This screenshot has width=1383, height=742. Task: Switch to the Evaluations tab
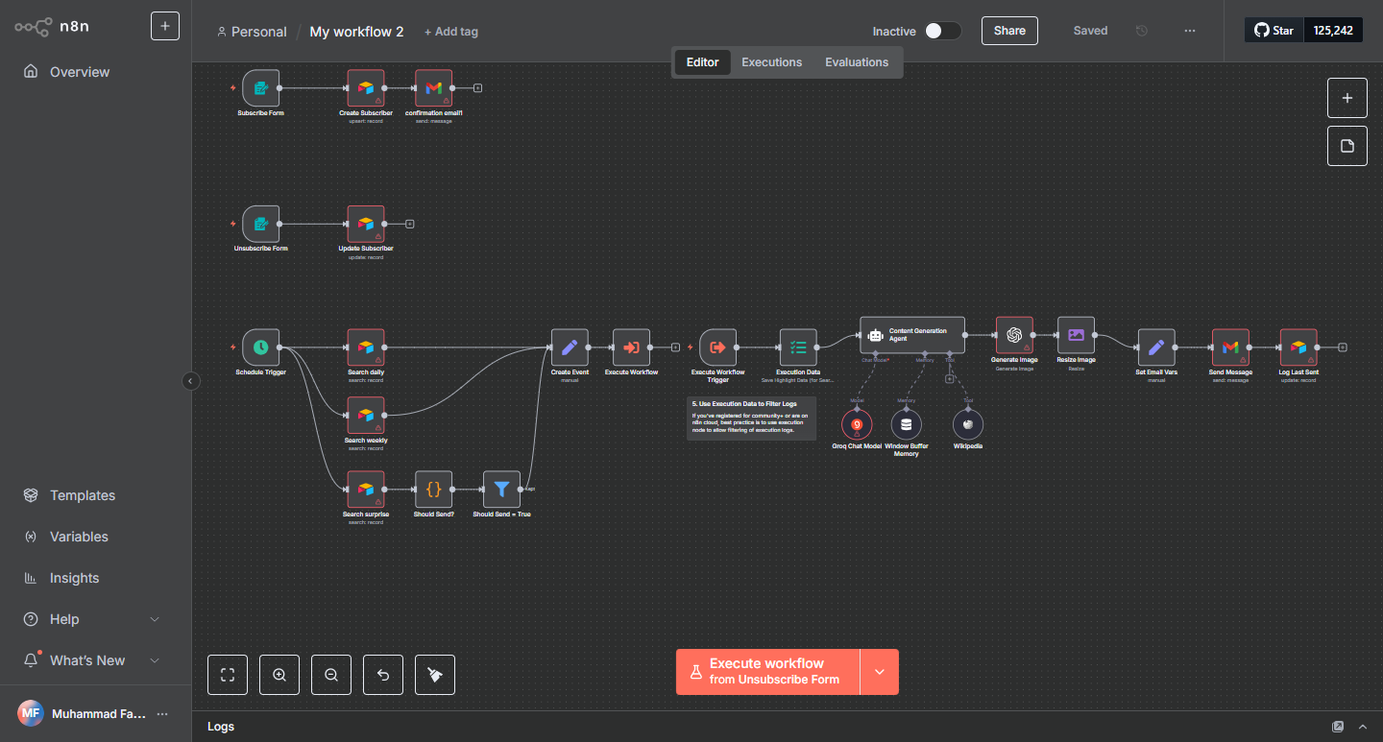click(856, 62)
